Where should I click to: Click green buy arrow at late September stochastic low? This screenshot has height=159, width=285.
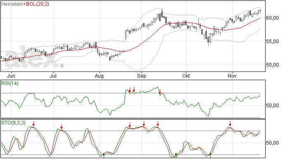point(176,155)
